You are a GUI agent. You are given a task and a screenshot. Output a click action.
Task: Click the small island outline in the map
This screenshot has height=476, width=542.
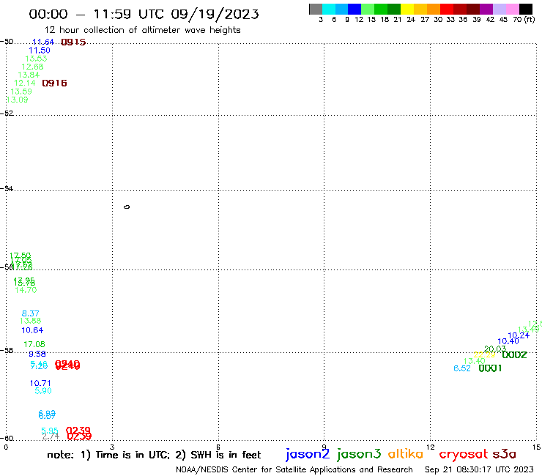click(x=127, y=207)
